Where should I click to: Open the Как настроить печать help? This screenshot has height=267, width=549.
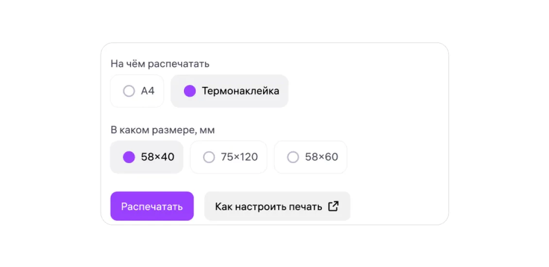[277, 206]
